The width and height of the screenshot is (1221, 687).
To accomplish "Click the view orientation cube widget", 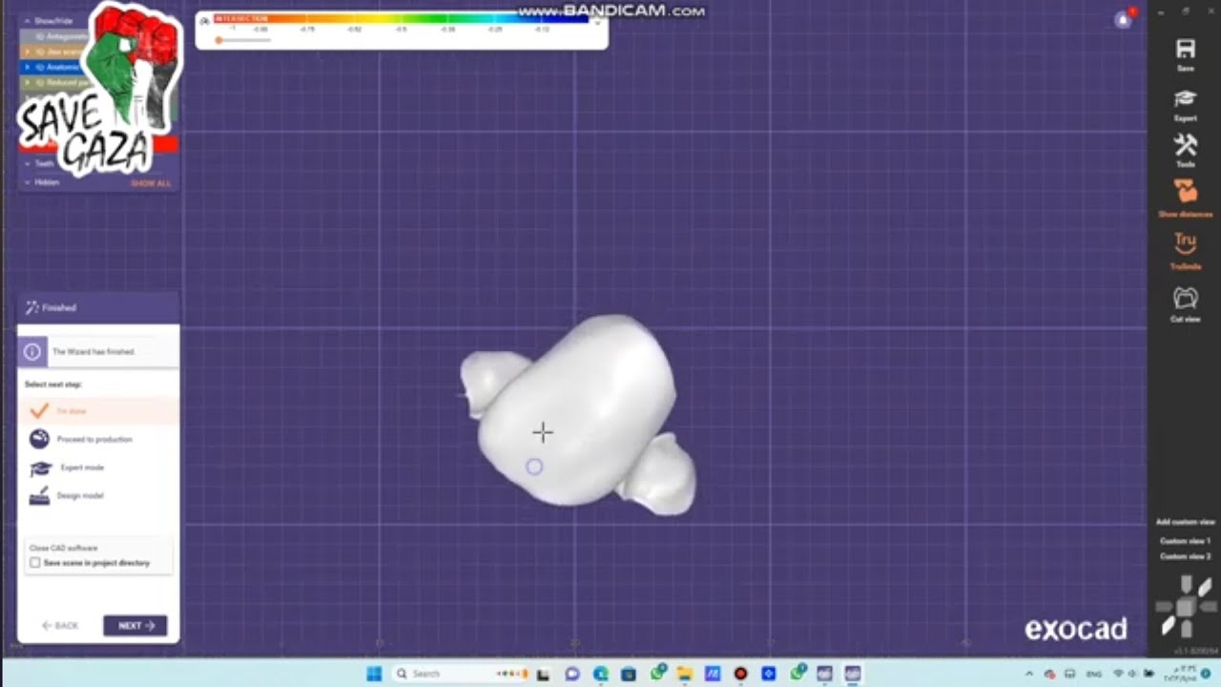I will [1185, 607].
